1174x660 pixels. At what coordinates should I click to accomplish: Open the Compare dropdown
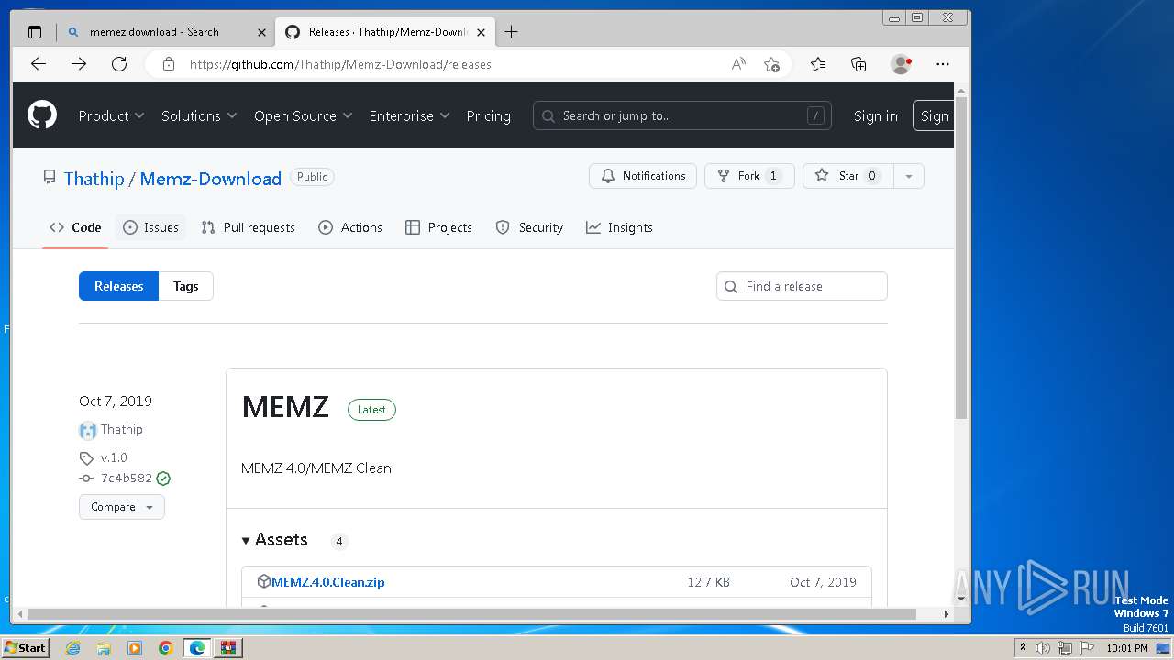coord(122,507)
